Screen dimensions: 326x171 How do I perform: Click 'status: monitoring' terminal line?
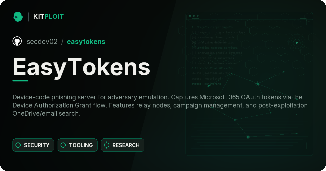(x=206, y=84)
